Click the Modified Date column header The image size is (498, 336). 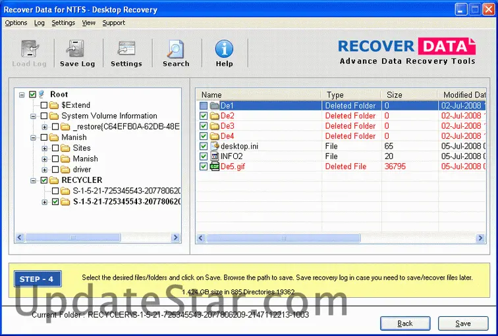(462, 95)
